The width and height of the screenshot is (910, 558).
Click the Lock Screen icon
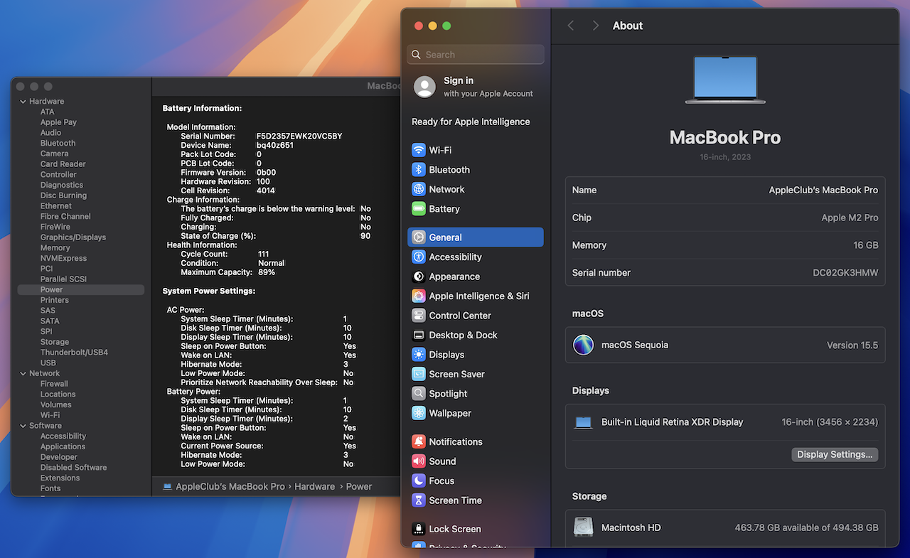pyautogui.click(x=419, y=529)
